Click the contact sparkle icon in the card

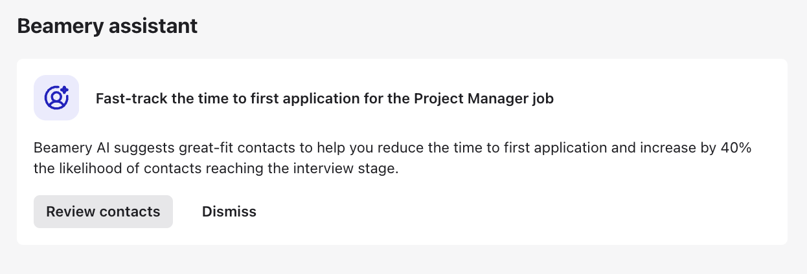(56, 98)
